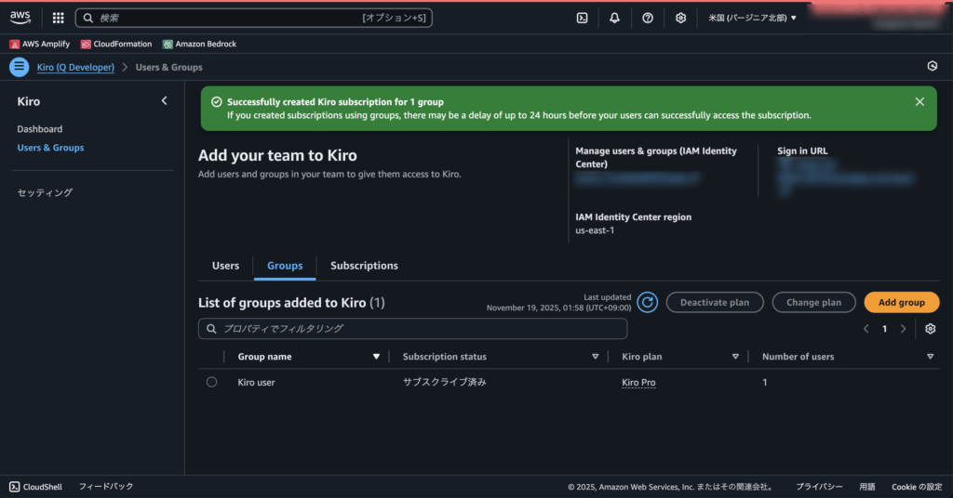The height and width of the screenshot is (498, 953).
Task: Dismiss the green success notification
Action: (x=919, y=102)
